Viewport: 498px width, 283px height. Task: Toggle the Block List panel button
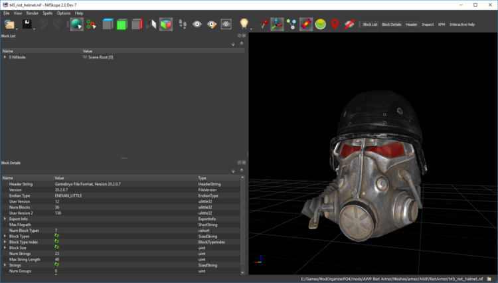[x=370, y=25]
